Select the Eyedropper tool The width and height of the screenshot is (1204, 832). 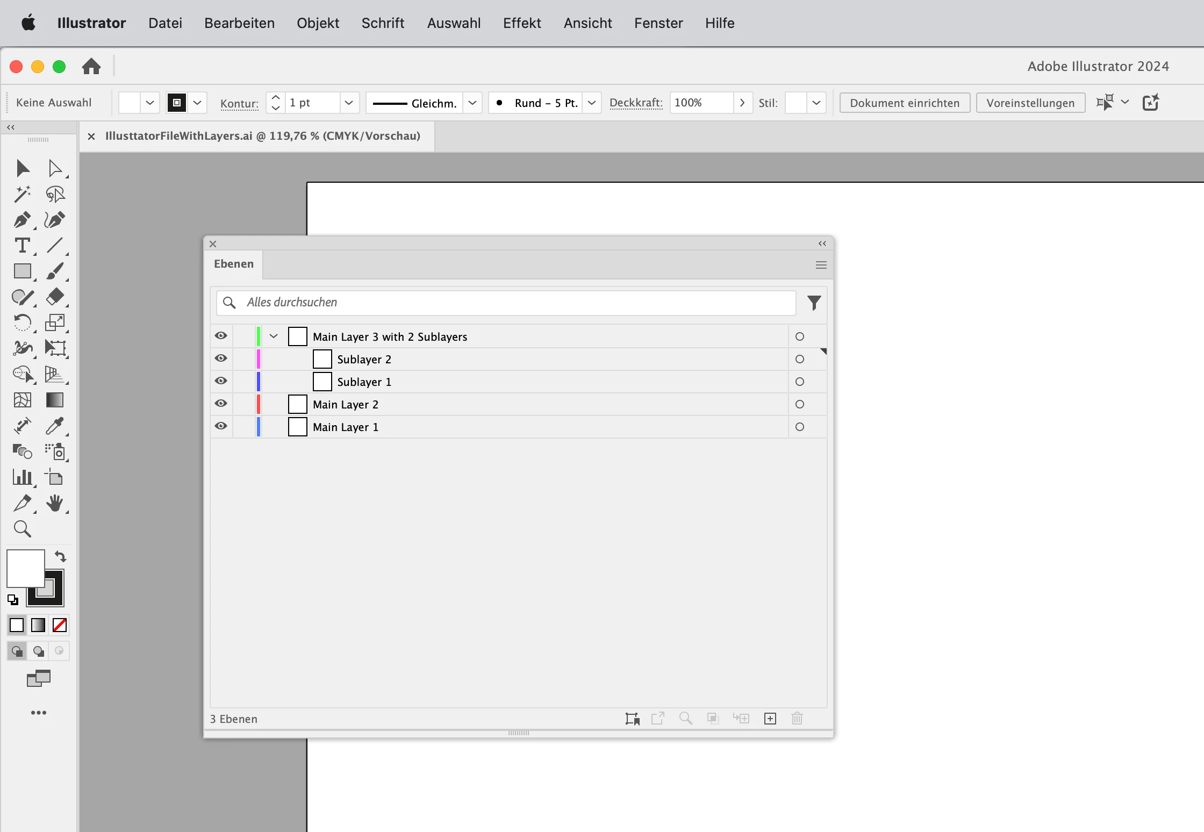pos(54,426)
